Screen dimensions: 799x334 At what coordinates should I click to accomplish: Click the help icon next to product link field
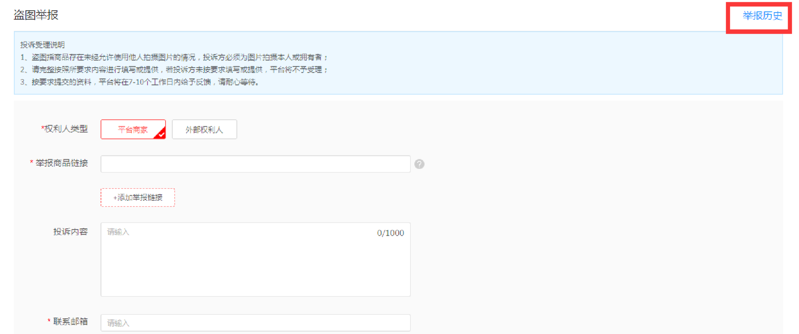(x=419, y=164)
